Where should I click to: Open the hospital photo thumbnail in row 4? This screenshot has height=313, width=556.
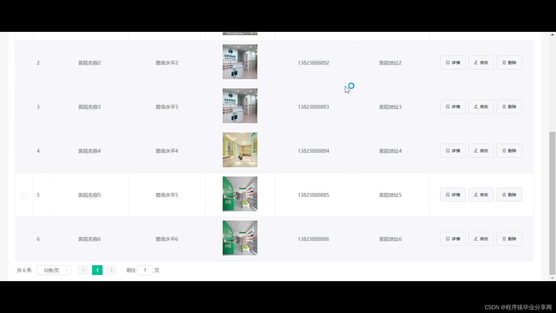point(240,150)
